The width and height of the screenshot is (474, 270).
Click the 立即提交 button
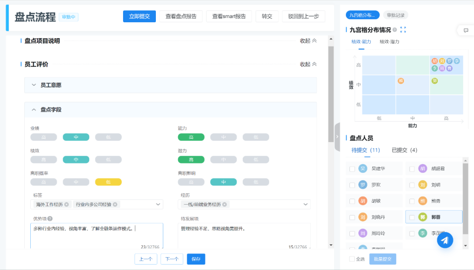point(139,16)
